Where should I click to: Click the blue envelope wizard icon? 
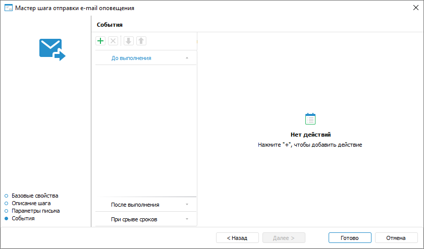(52, 49)
